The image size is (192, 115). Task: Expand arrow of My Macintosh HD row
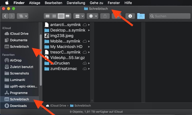pos(89,47)
